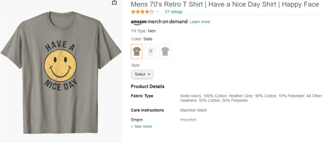Select the heather grey shirt swatch
The width and height of the screenshot is (326, 143).
[x=165, y=52]
